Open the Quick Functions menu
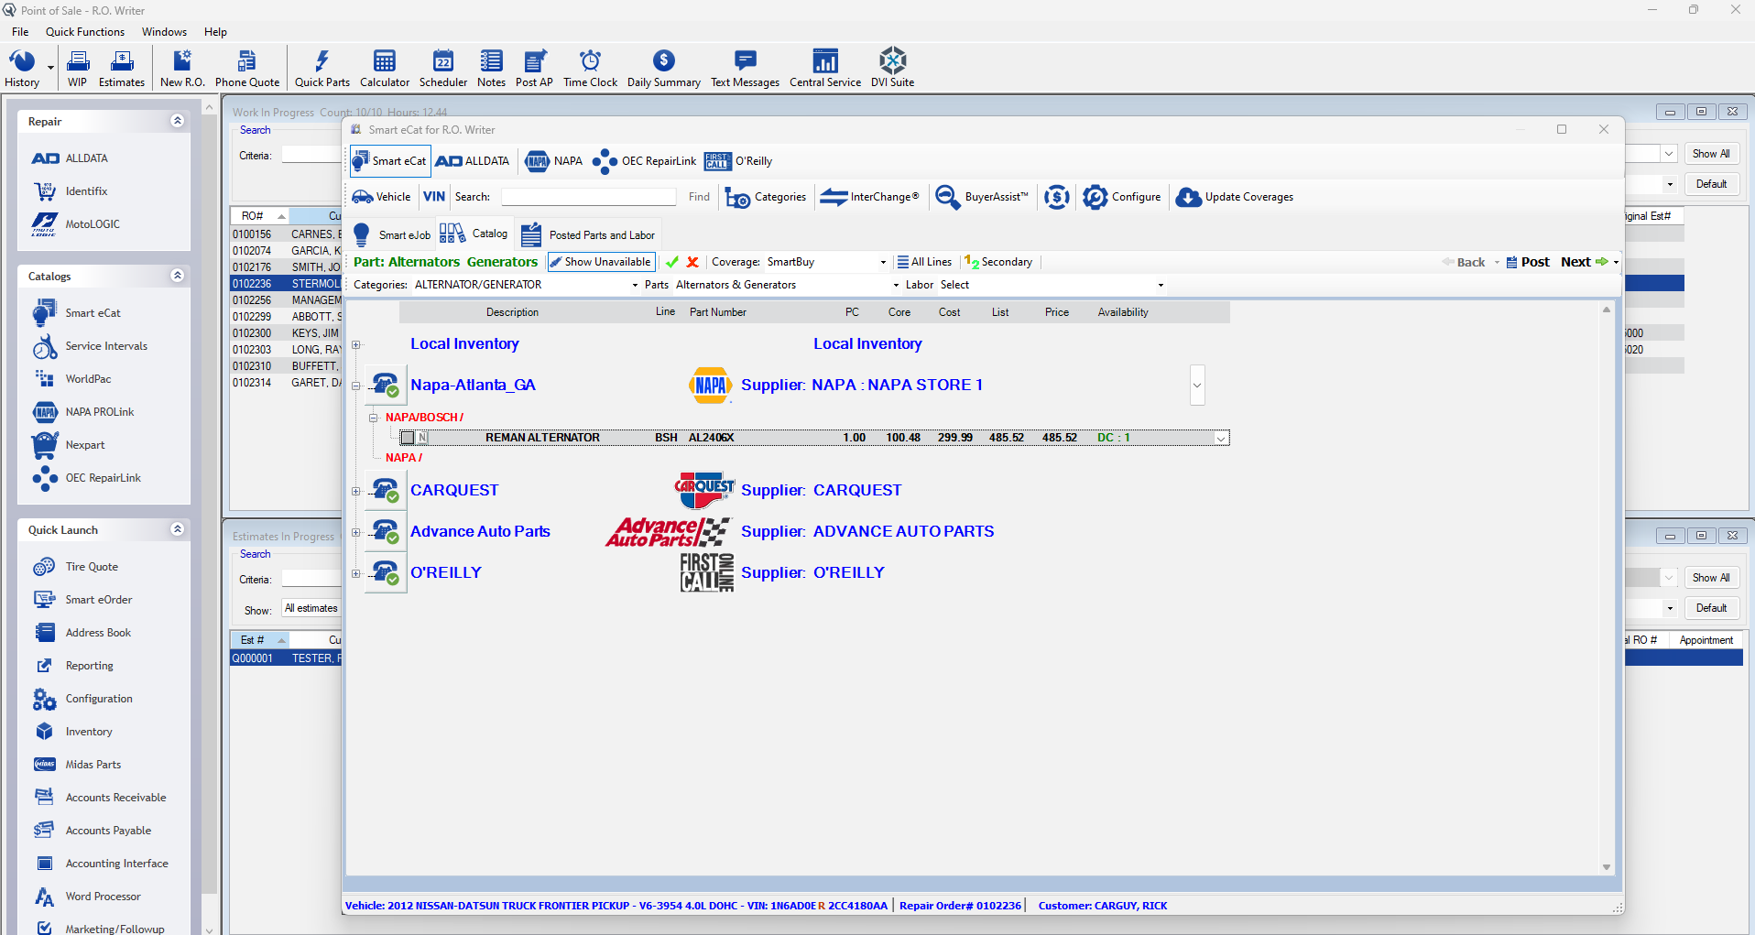Viewport: 1755px width, 935px height. coord(84,31)
